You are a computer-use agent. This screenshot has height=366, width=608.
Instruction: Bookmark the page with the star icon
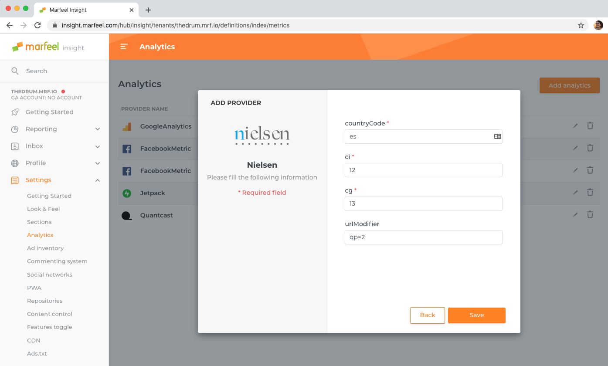[x=581, y=25]
